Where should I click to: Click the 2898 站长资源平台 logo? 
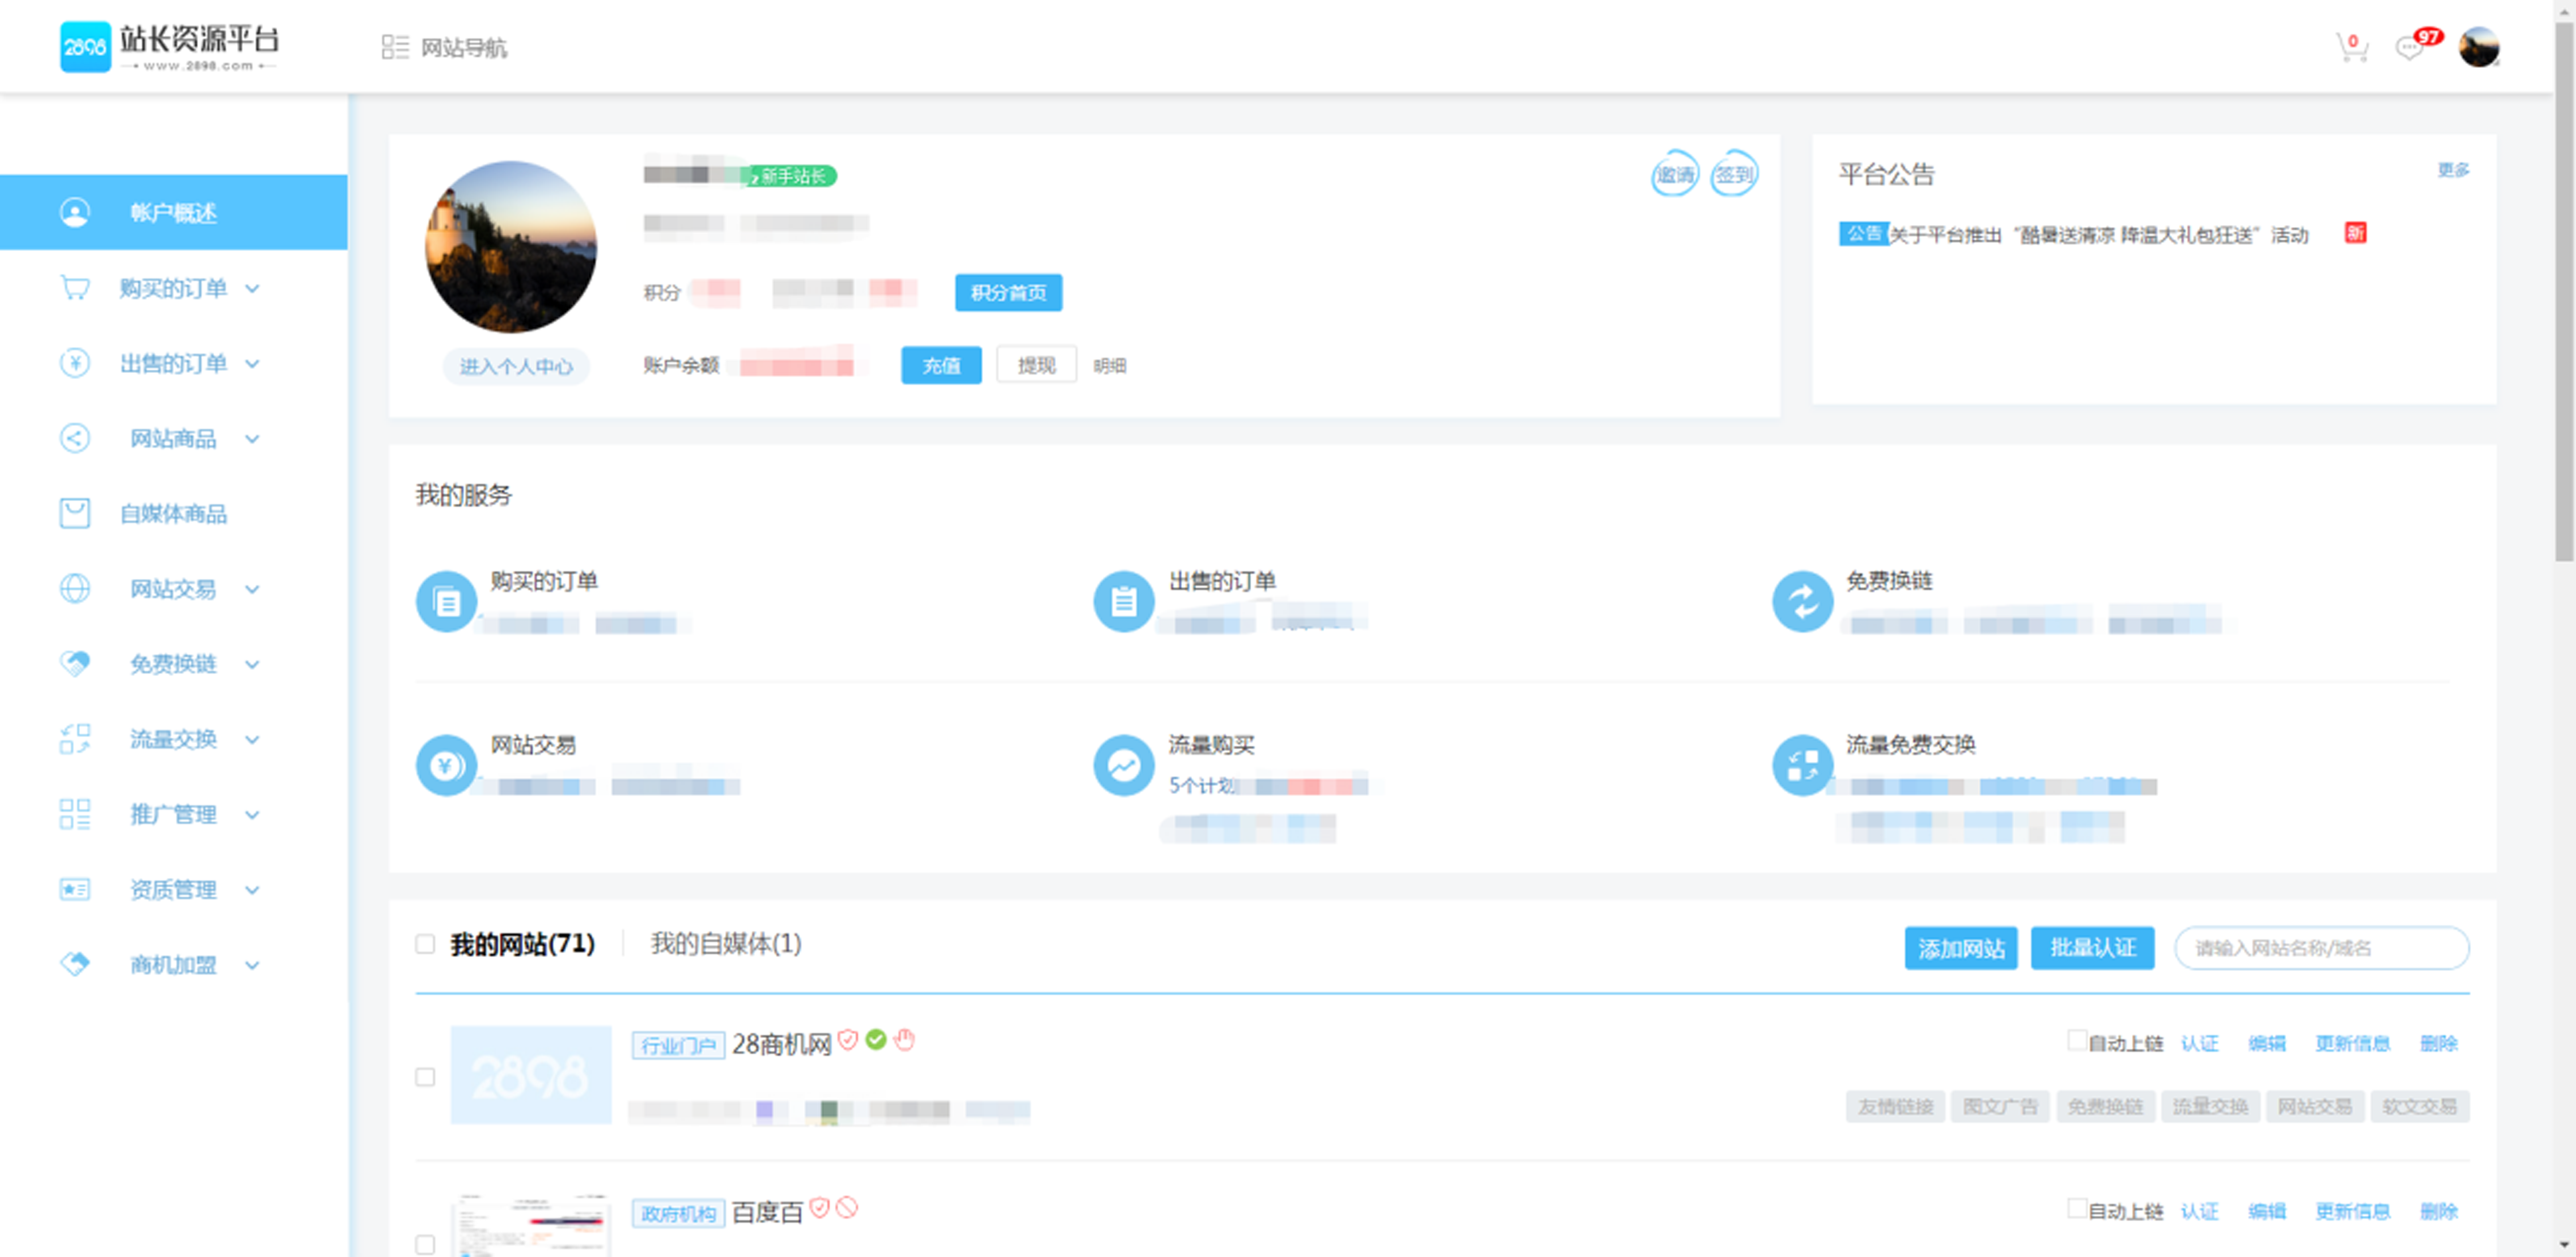click(x=170, y=47)
